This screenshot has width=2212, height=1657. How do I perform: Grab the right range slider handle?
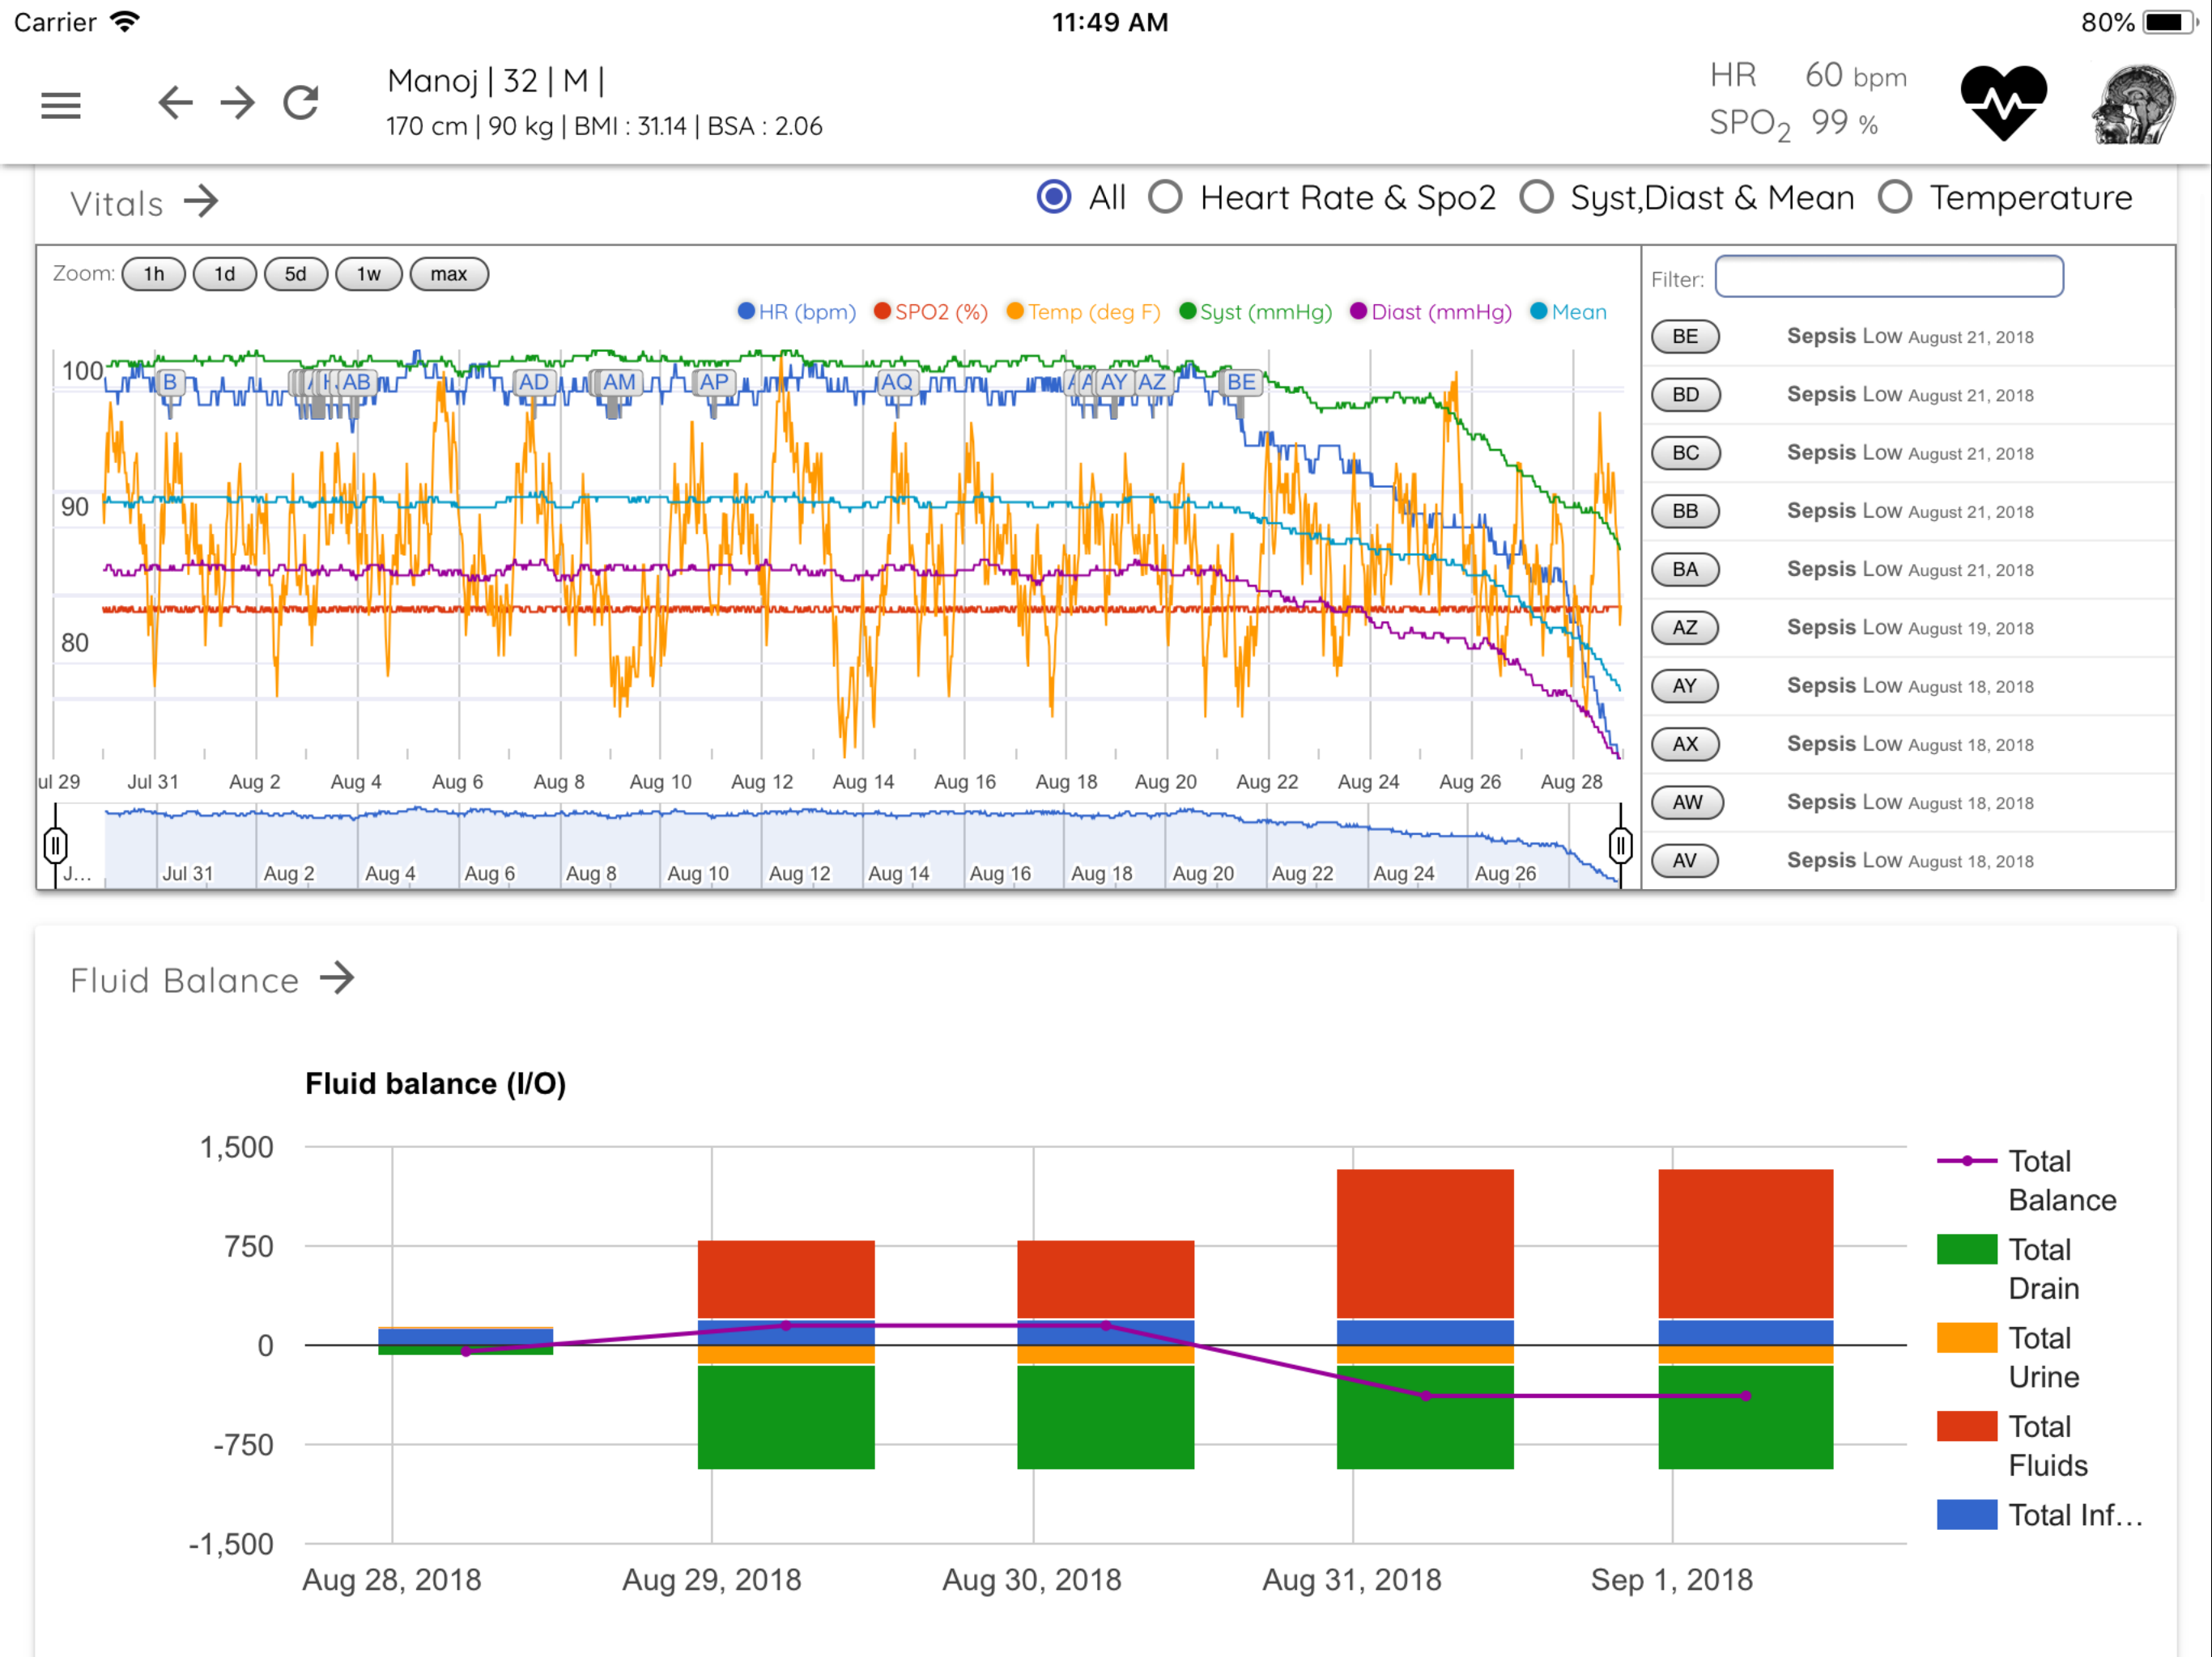click(1620, 845)
